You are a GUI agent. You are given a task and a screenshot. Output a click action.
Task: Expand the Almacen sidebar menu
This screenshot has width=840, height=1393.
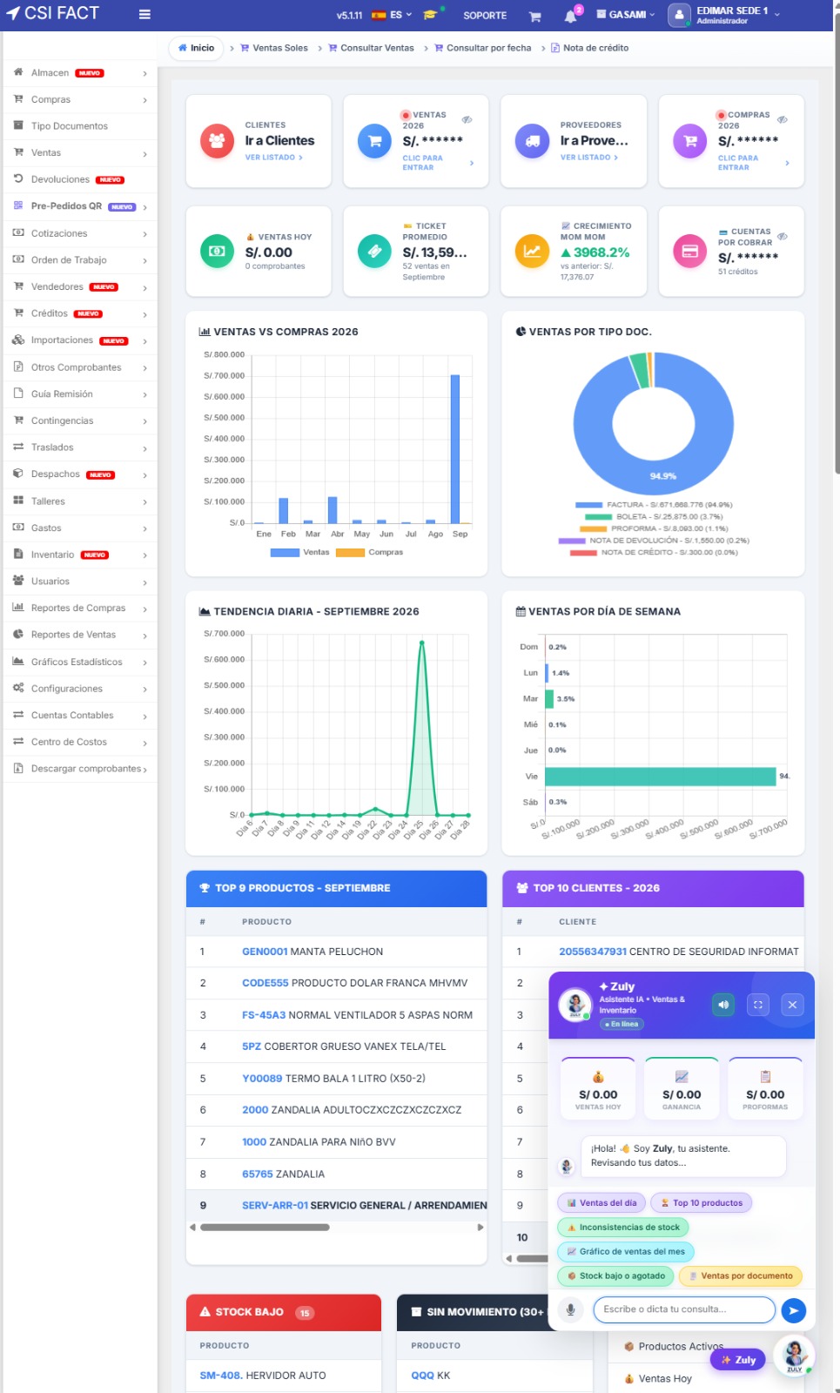click(79, 73)
